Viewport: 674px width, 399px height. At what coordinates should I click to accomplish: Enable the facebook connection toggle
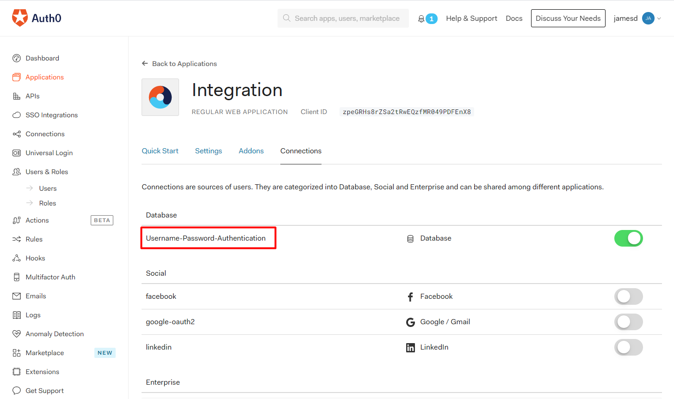click(x=628, y=296)
